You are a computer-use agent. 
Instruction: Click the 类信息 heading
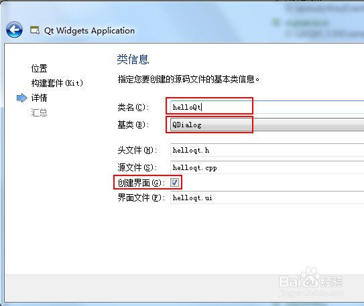coord(133,60)
